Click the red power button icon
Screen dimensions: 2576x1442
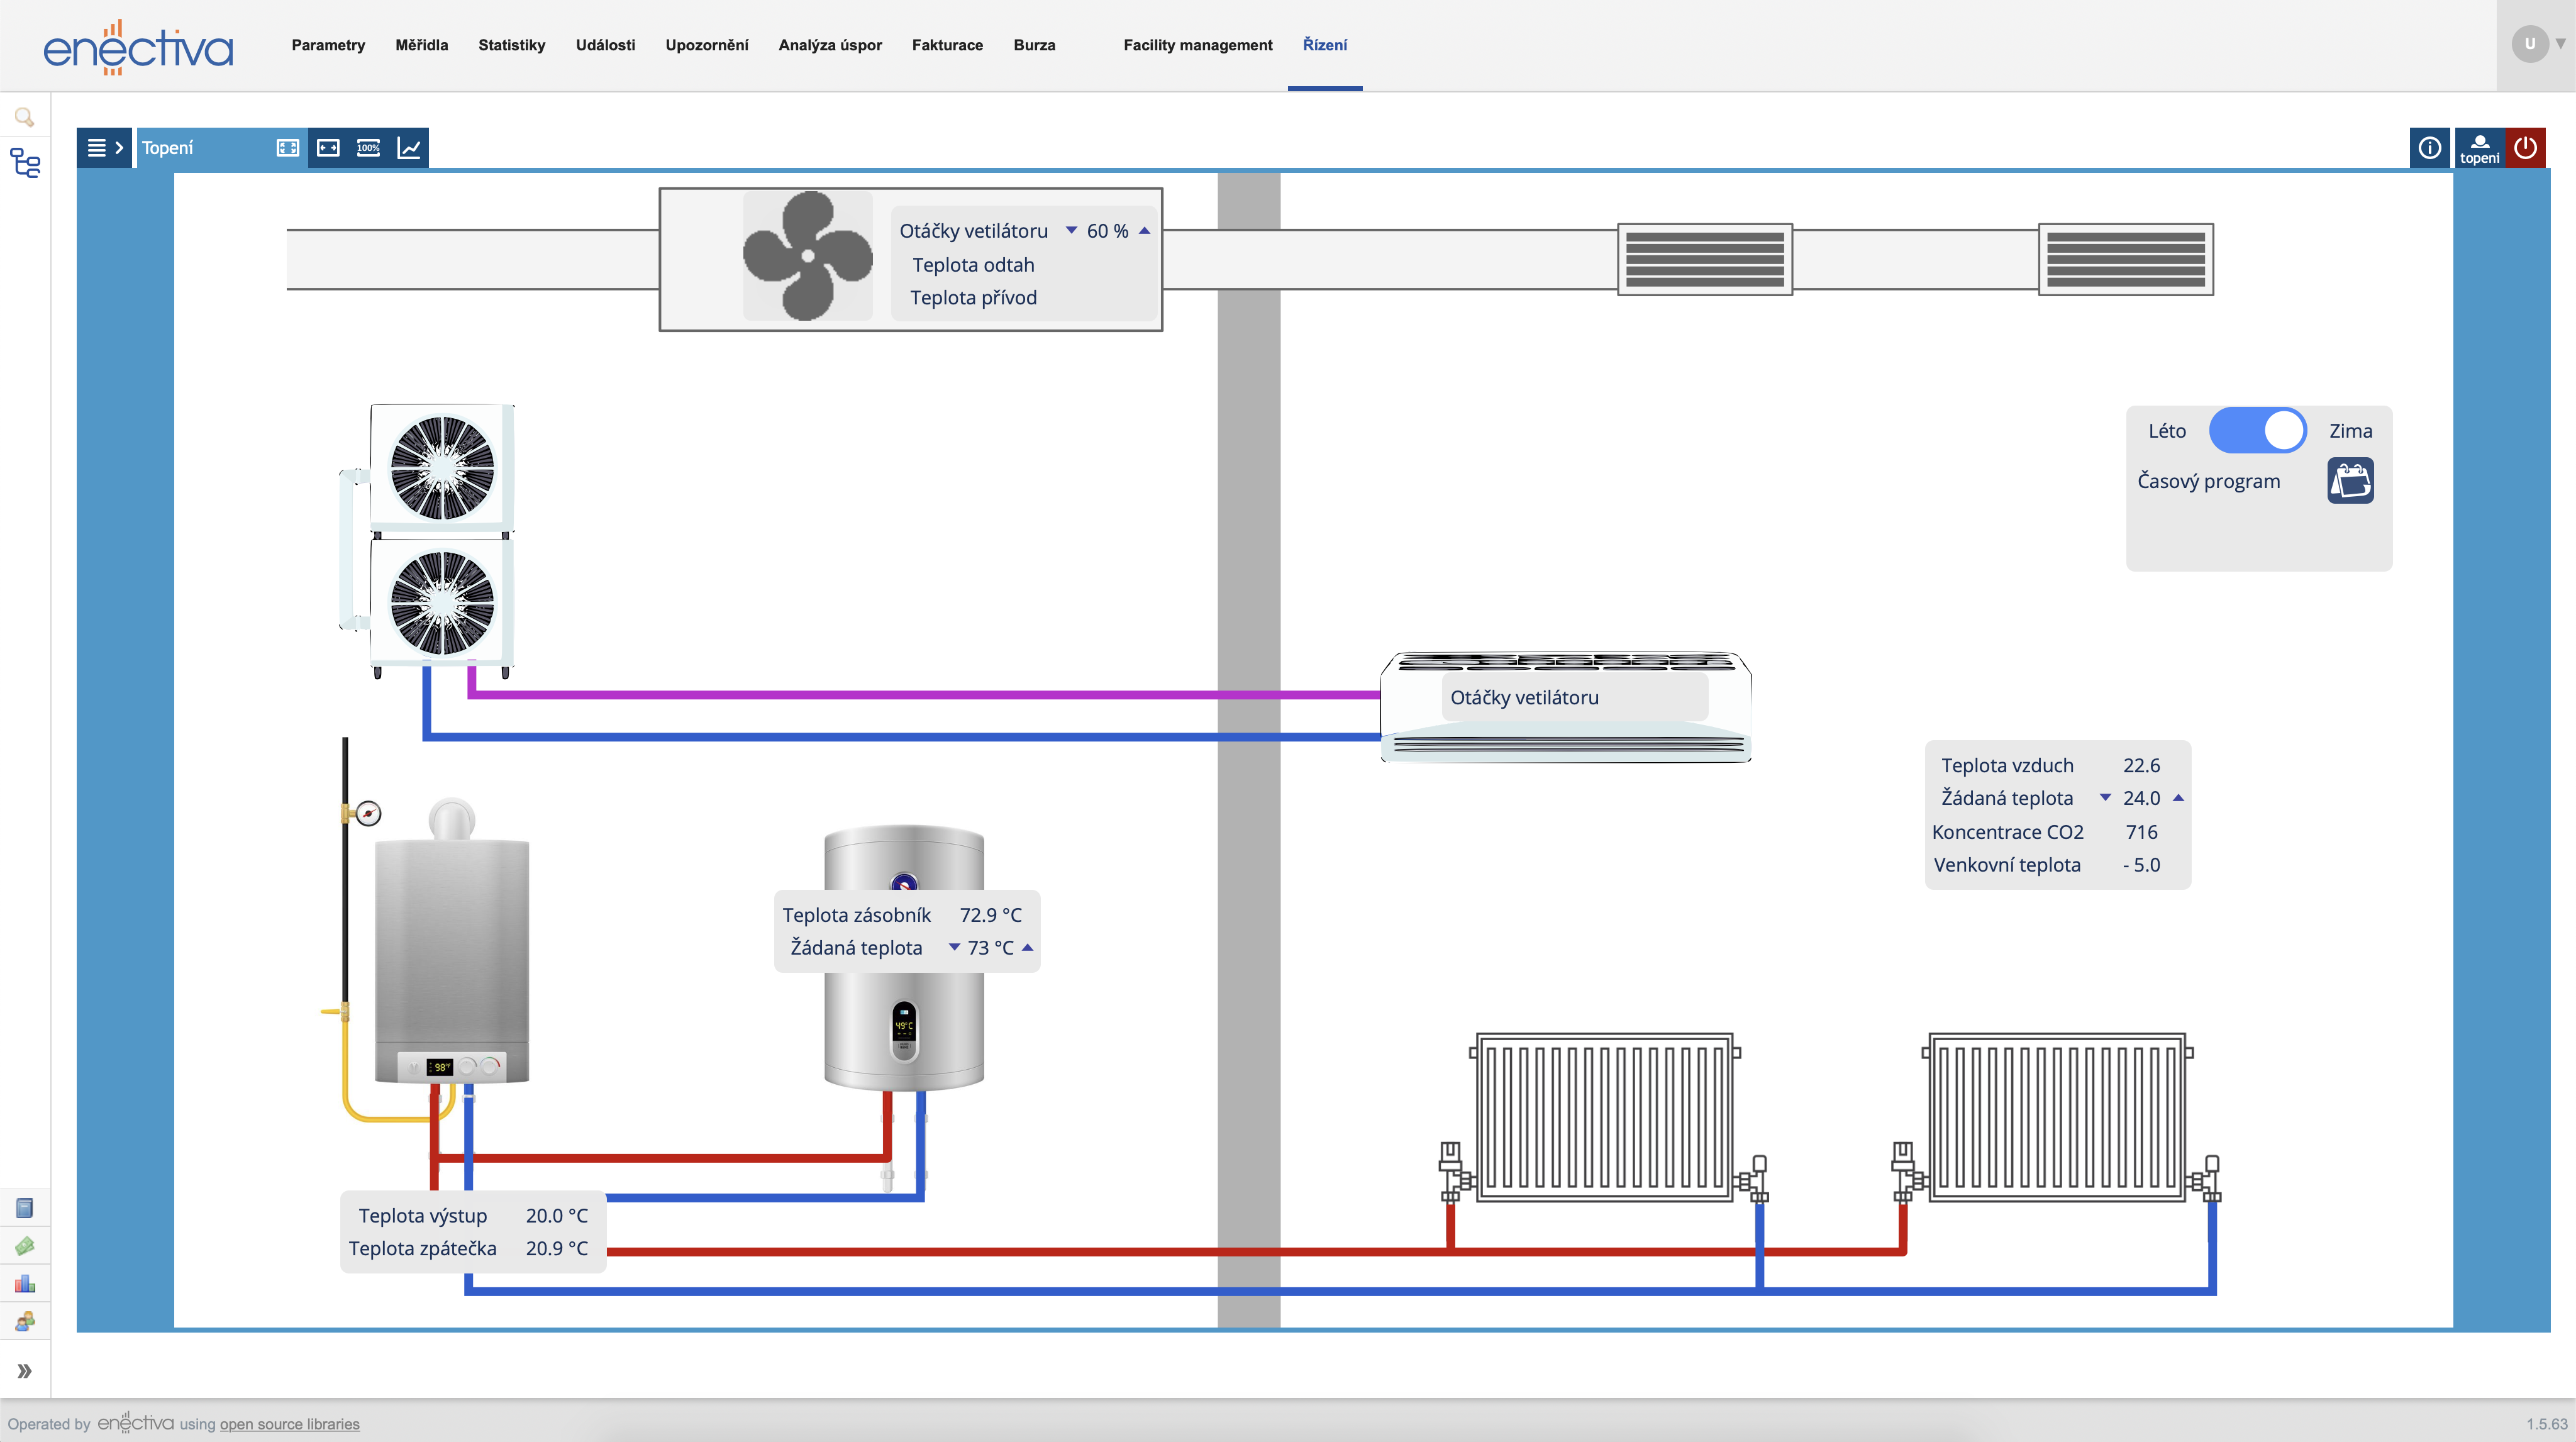click(2525, 148)
